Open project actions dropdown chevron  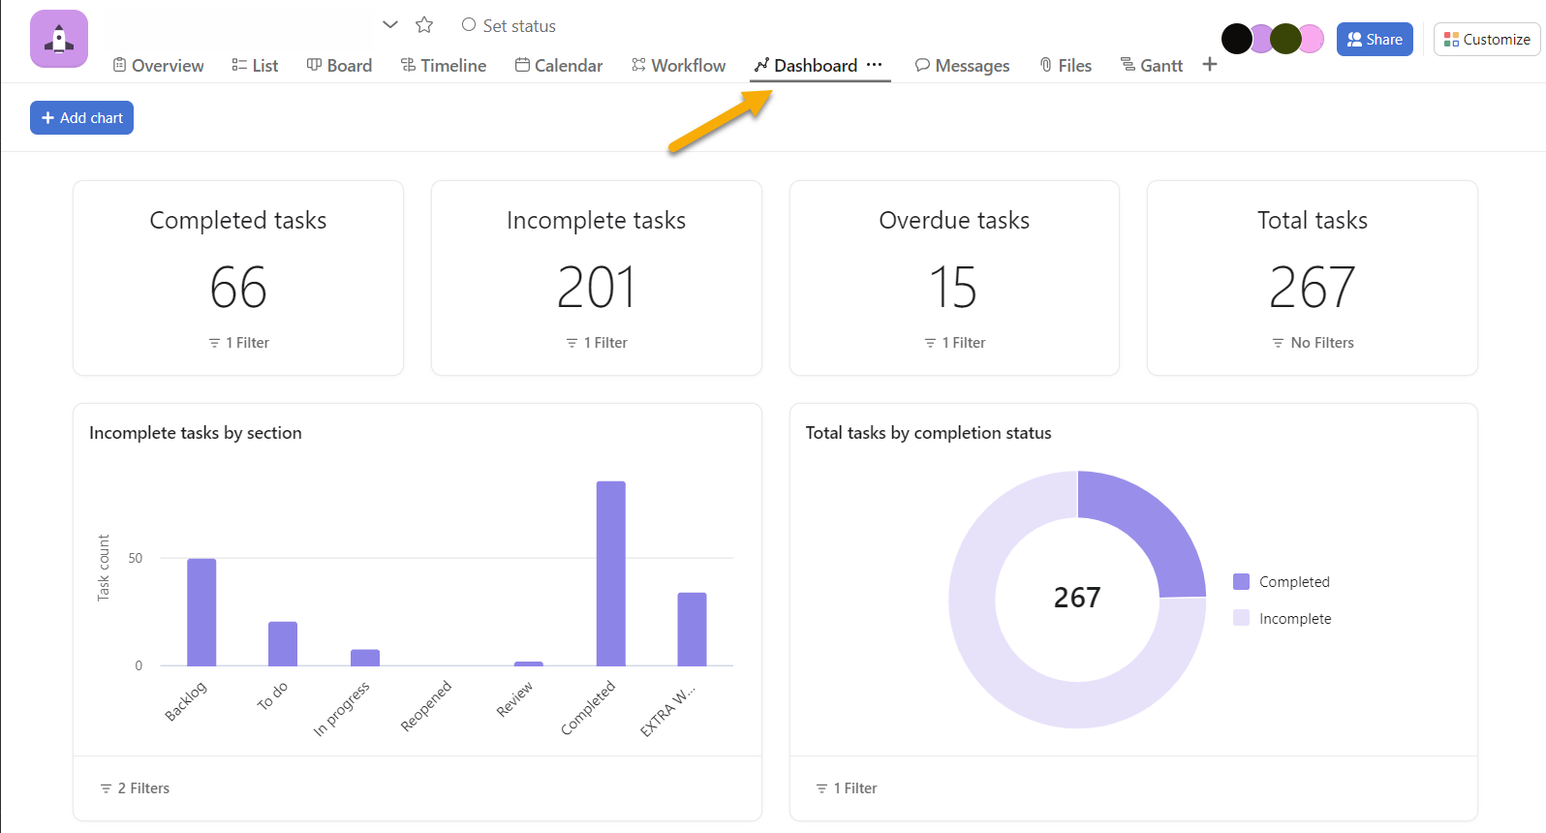390,25
